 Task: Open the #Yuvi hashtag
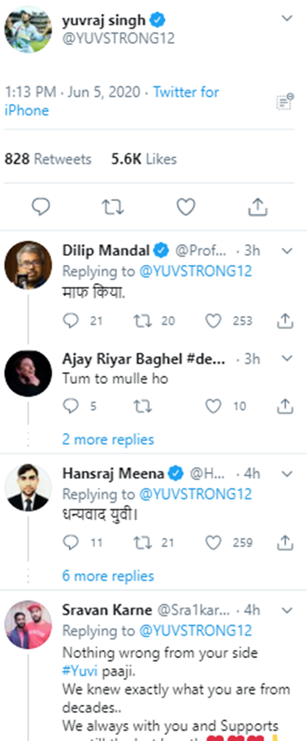coord(80,671)
